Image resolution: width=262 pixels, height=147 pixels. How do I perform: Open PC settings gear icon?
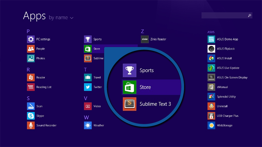pyautogui.click(x=31, y=39)
